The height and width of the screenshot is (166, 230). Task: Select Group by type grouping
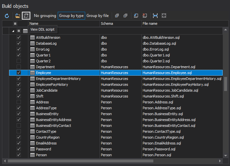pos(71,16)
